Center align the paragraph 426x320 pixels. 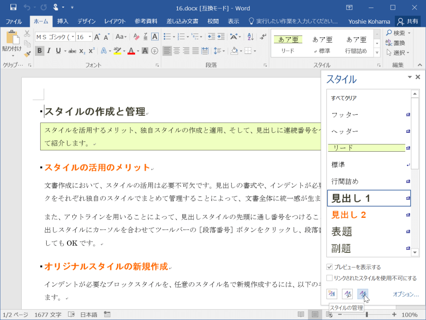click(x=177, y=51)
